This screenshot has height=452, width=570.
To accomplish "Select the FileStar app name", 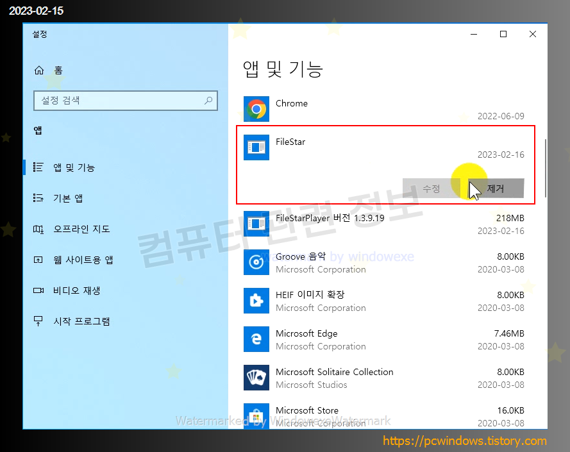I will (x=290, y=142).
